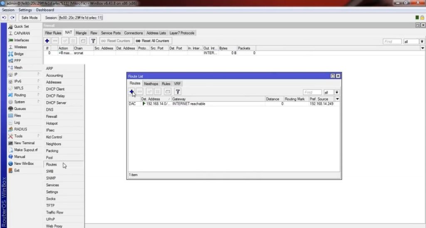Open CAPsMAN in sidebar
The width and height of the screenshot is (426, 228).
(22, 33)
